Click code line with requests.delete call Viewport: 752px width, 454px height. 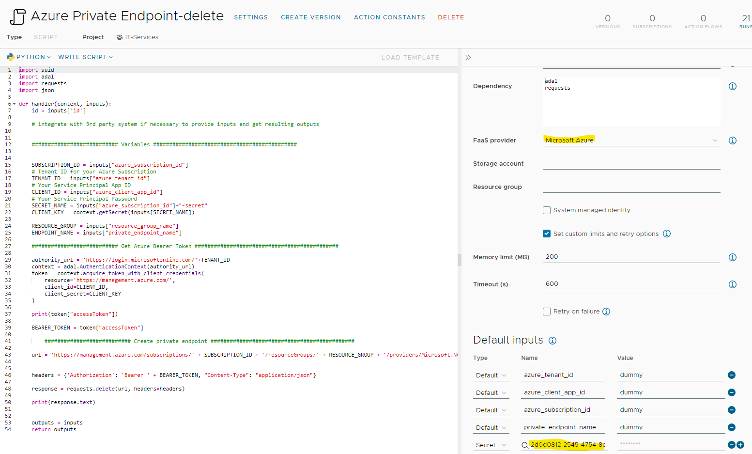[108, 389]
